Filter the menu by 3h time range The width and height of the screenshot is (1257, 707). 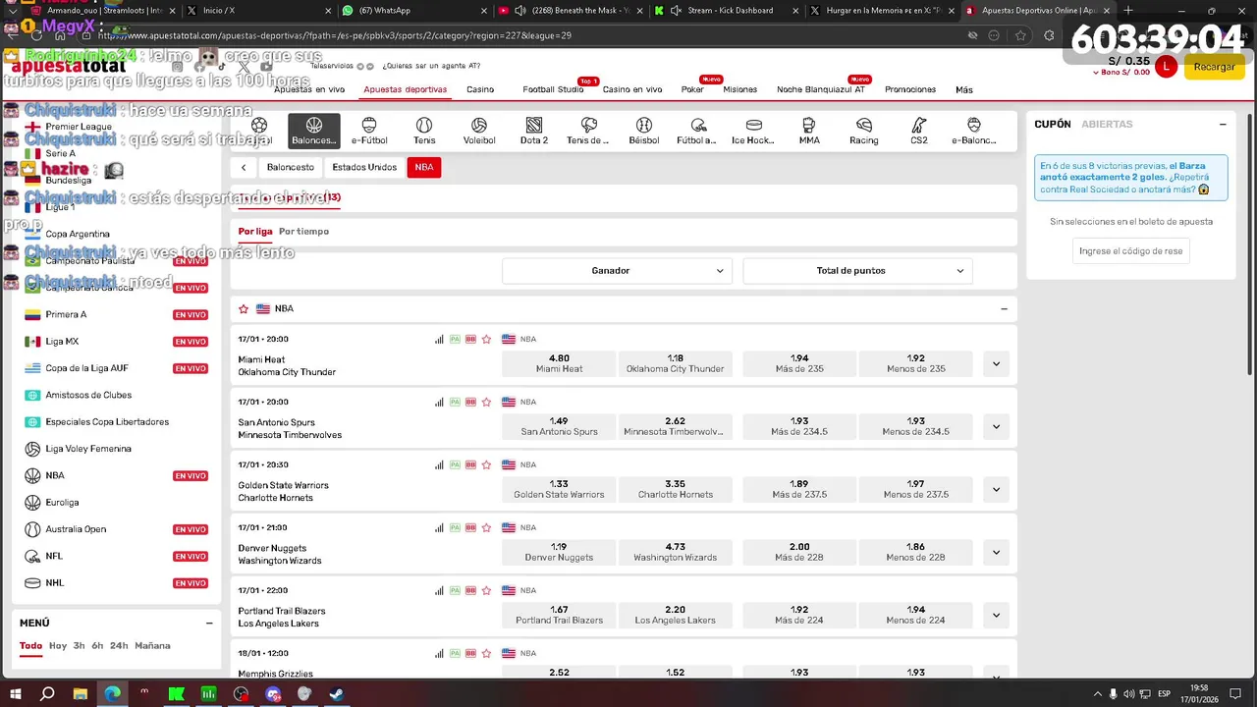(x=79, y=646)
